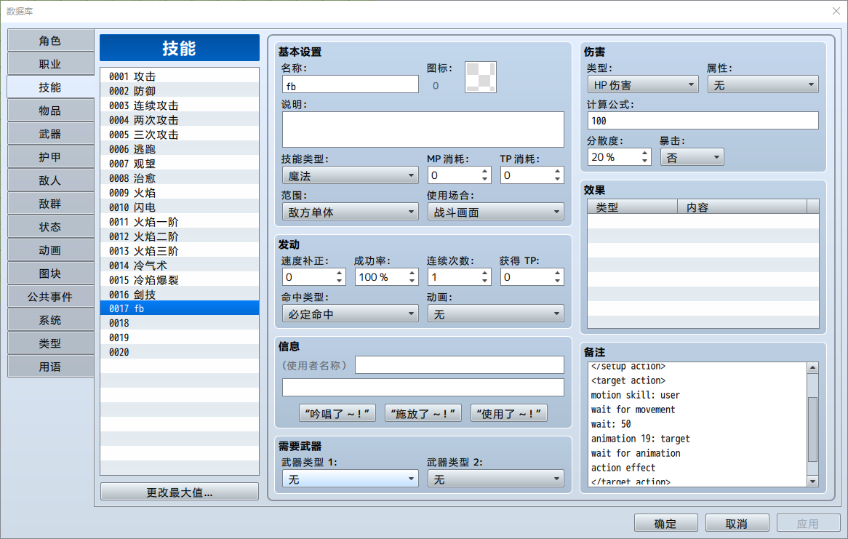848x539 pixels.
Task: Open the 武器类型 2 dropdown
Action: (495, 479)
